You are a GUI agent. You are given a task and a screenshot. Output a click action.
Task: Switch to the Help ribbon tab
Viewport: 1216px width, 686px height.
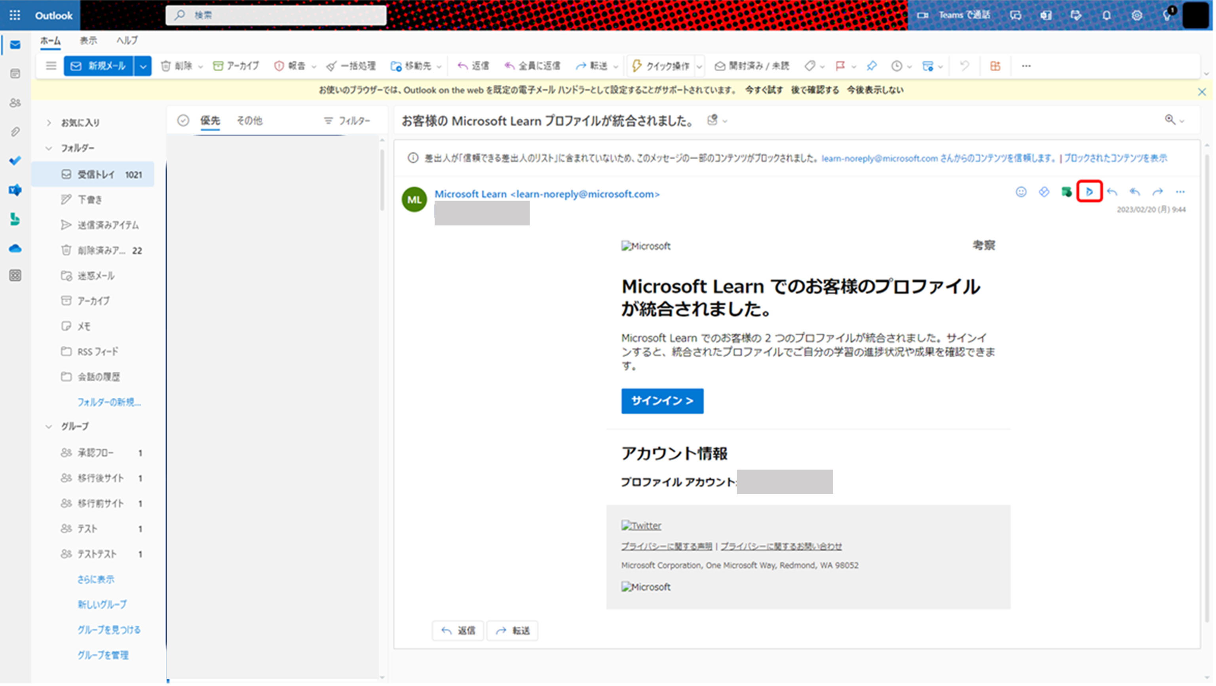[x=127, y=41]
